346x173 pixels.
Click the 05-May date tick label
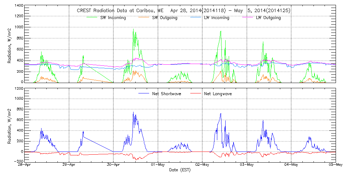(335, 165)
